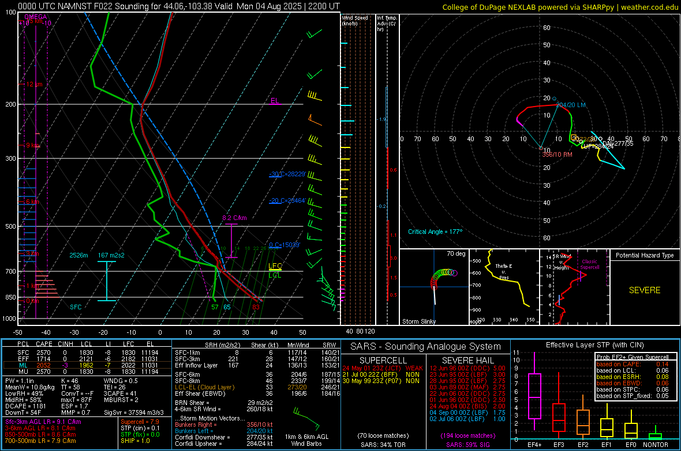Click the SFC-1km SRH row
The image size is (681, 451).
[257, 353]
